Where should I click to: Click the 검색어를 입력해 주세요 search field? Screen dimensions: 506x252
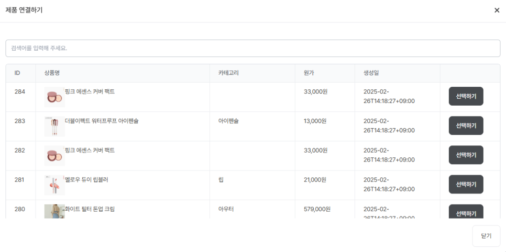(x=252, y=48)
